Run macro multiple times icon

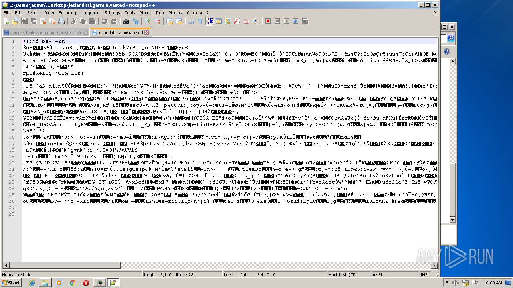296,21
